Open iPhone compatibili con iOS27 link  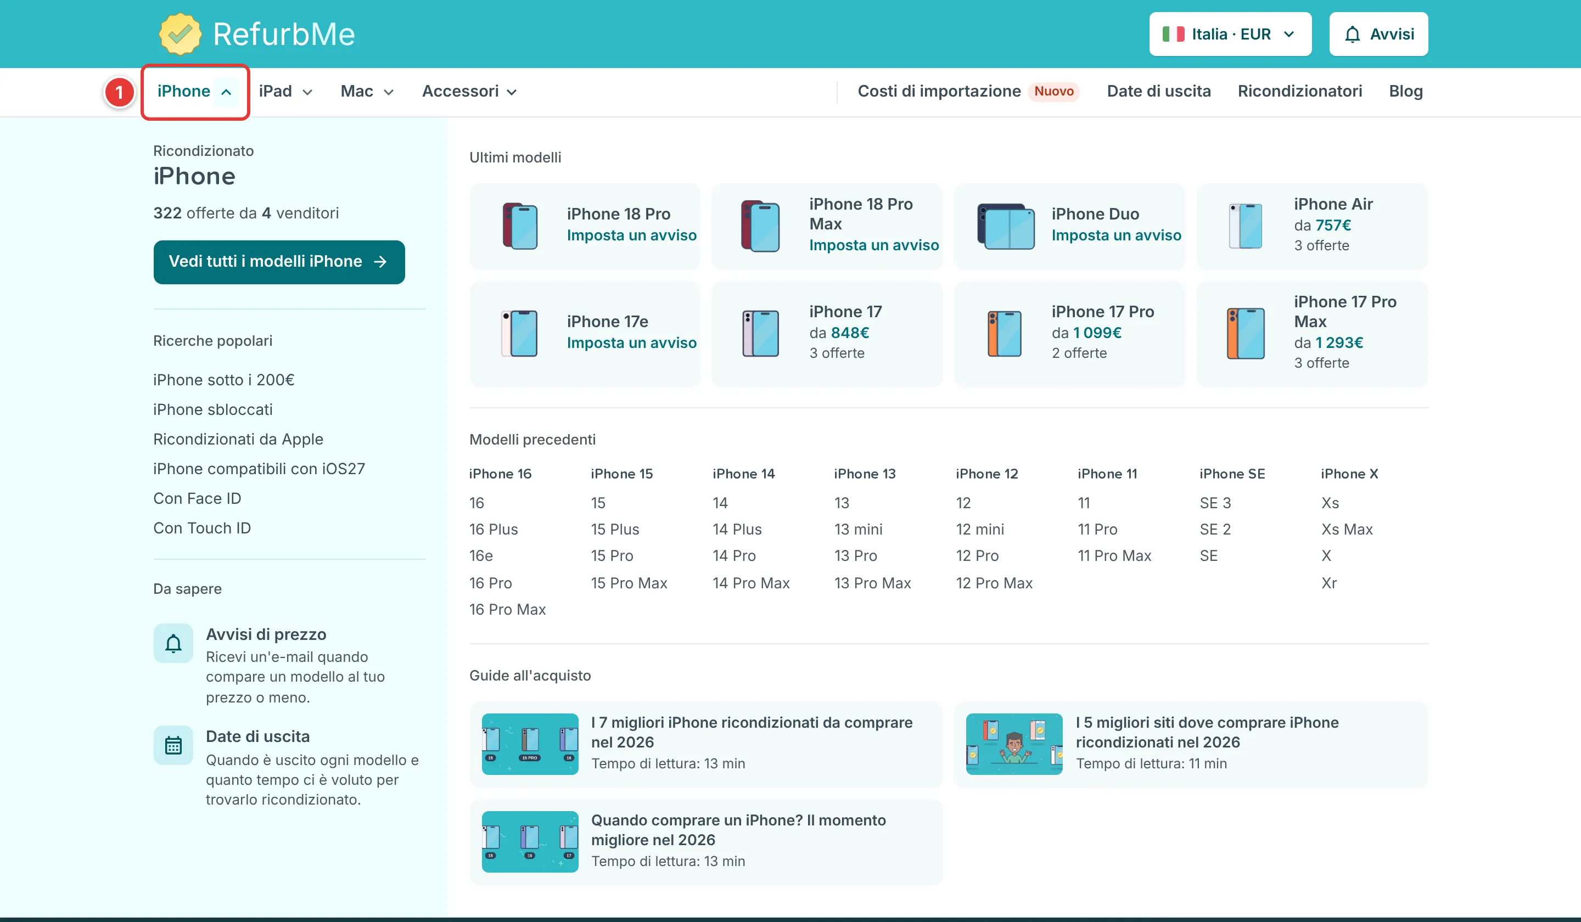[x=259, y=469]
